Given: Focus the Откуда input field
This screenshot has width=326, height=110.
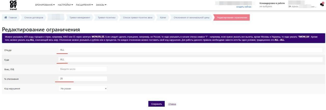Looking at the screenshot, I should click(x=190, y=50).
